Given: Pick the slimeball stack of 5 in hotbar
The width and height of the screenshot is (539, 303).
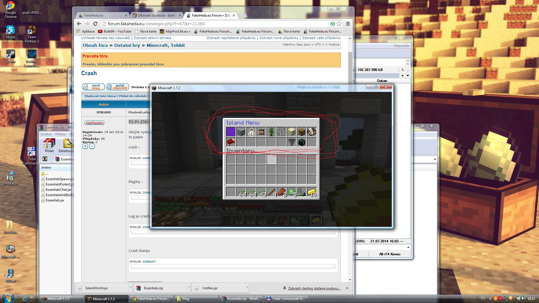Looking at the screenshot, I should pos(291,192).
